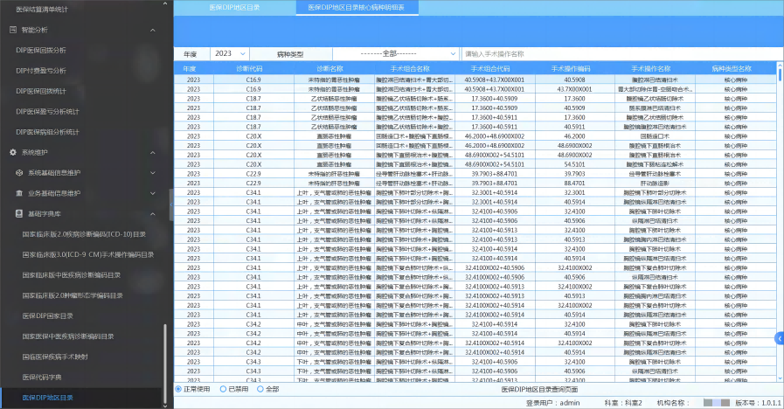Click the sidebar vertical scrollbar thumb
The image size is (784, 409).
165,364
